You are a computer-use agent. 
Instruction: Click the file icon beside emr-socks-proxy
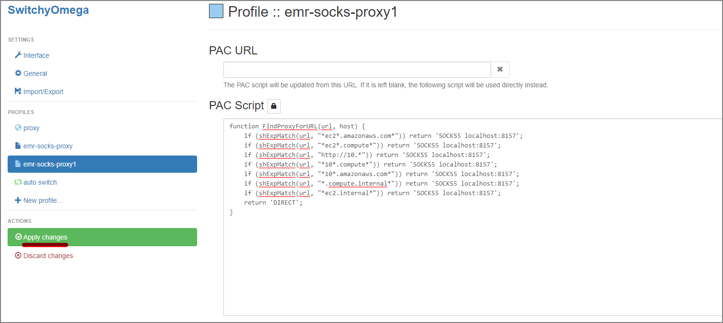click(18, 146)
